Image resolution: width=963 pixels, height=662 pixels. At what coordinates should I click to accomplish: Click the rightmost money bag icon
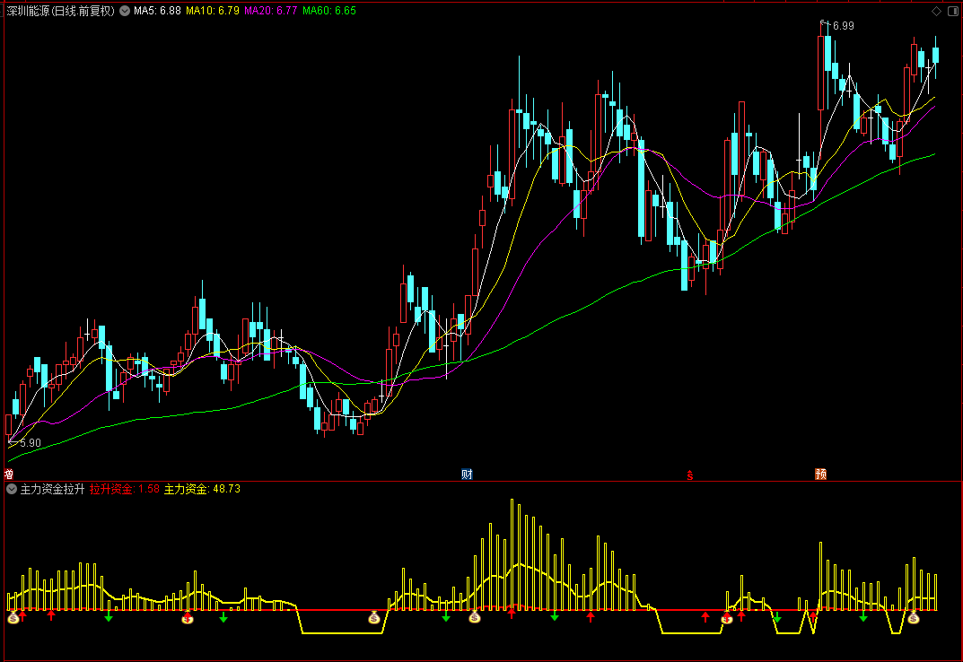point(914,618)
